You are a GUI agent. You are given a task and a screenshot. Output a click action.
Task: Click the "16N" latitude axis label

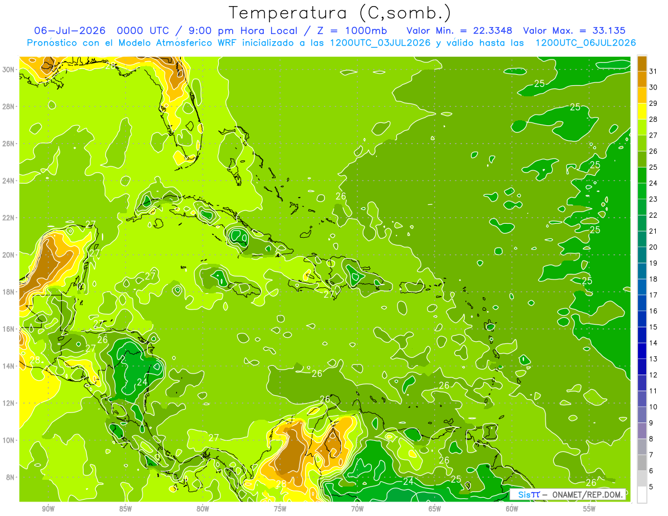(x=9, y=329)
